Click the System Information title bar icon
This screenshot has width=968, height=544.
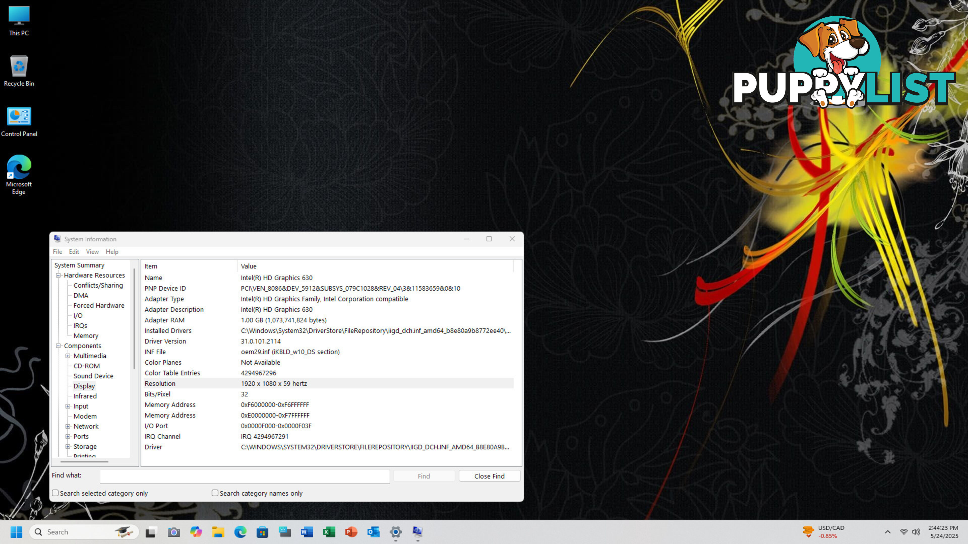coord(57,239)
